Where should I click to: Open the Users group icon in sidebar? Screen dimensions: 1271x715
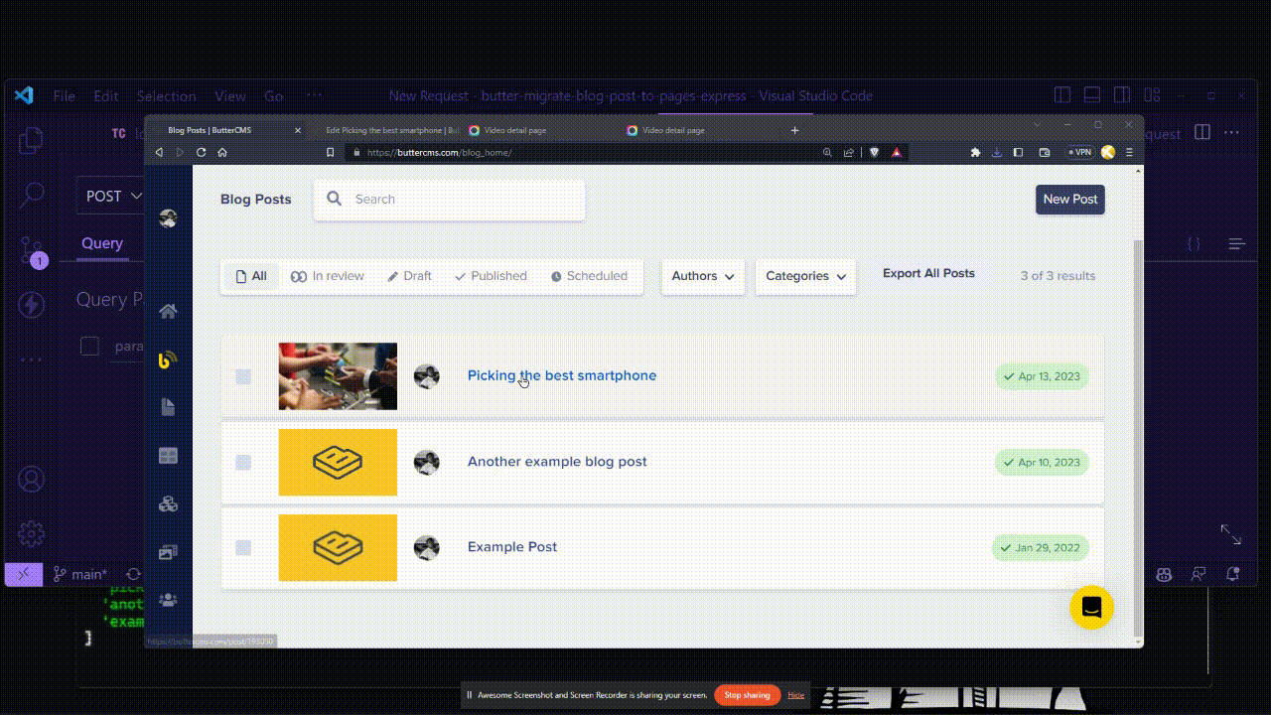pyautogui.click(x=168, y=600)
